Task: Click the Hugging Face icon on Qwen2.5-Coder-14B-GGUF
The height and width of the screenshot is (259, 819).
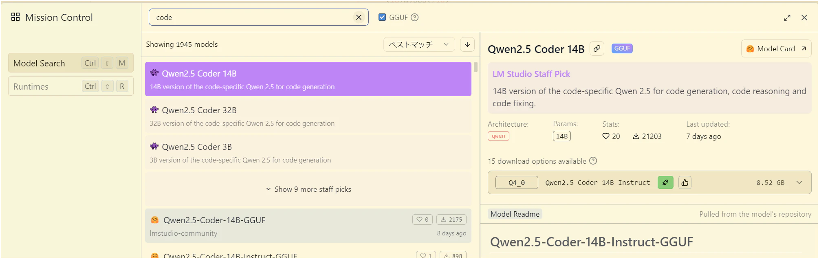Action: (155, 220)
